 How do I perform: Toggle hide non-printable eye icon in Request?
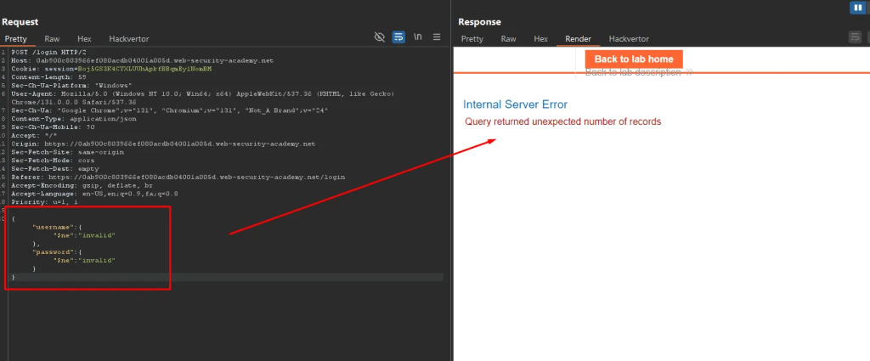click(380, 37)
